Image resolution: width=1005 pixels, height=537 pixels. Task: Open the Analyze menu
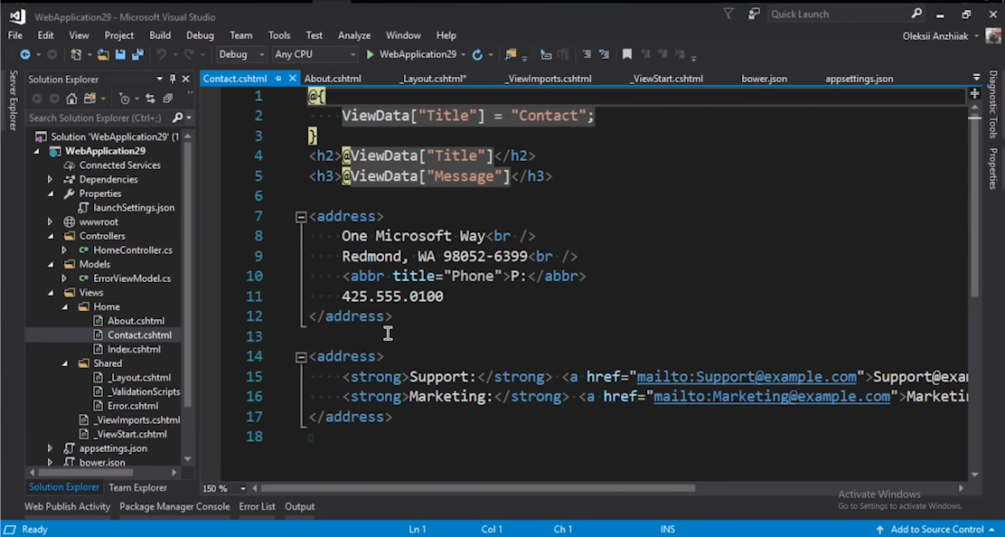tap(354, 35)
